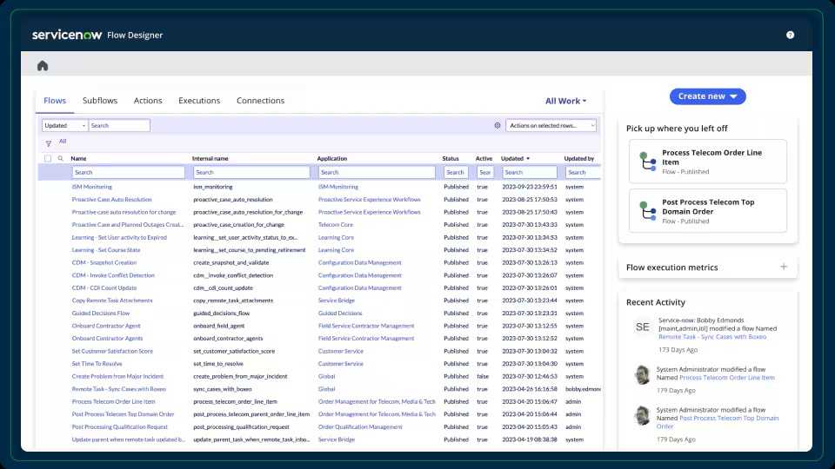Open the Create new dropdown
This screenshot has width=835, height=469.
coord(707,96)
